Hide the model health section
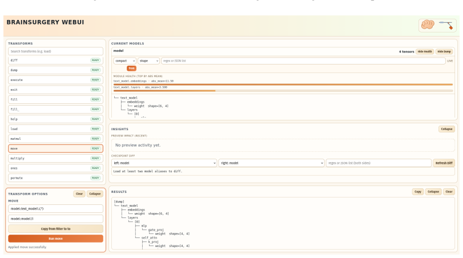This screenshot has height=258, width=463. pyautogui.click(x=425, y=51)
